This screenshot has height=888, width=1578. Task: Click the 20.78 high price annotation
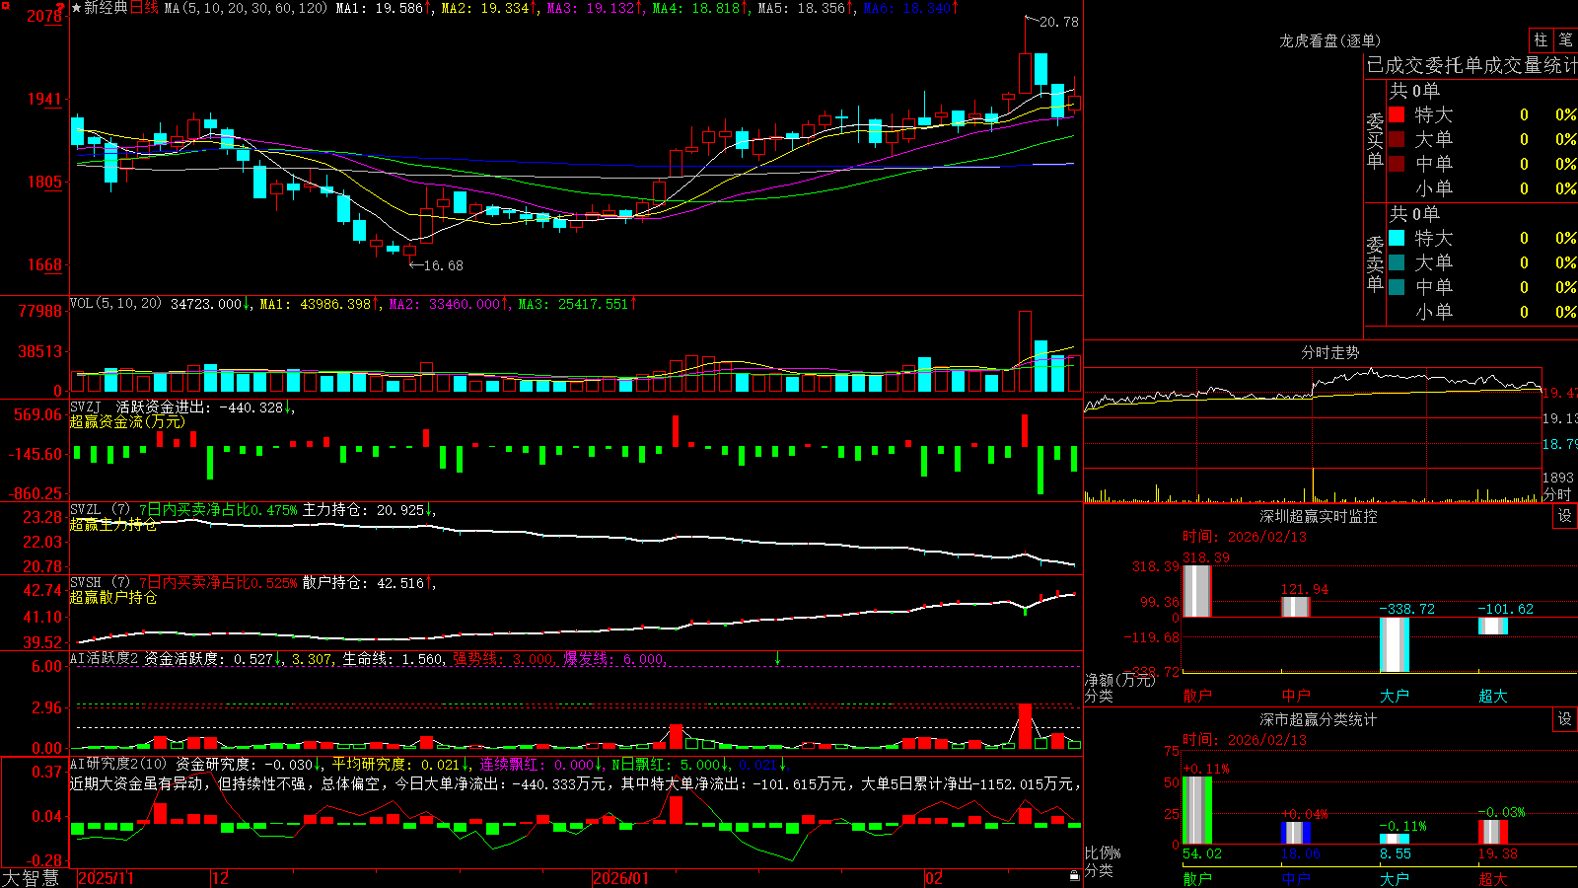coord(1058,22)
